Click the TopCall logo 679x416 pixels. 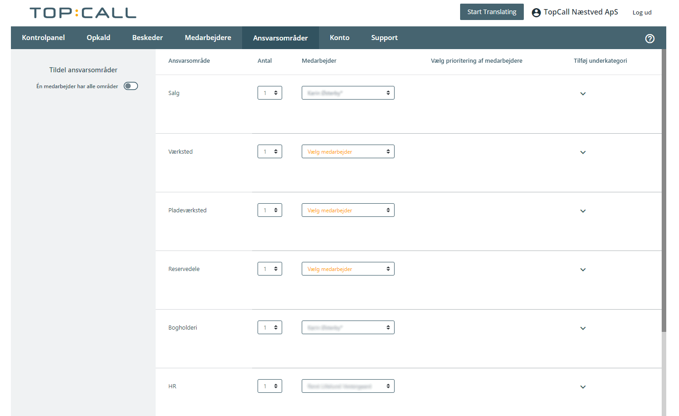click(83, 13)
